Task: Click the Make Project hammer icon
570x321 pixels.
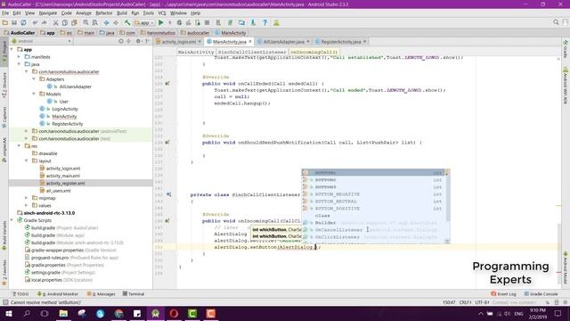Action: click(127, 22)
